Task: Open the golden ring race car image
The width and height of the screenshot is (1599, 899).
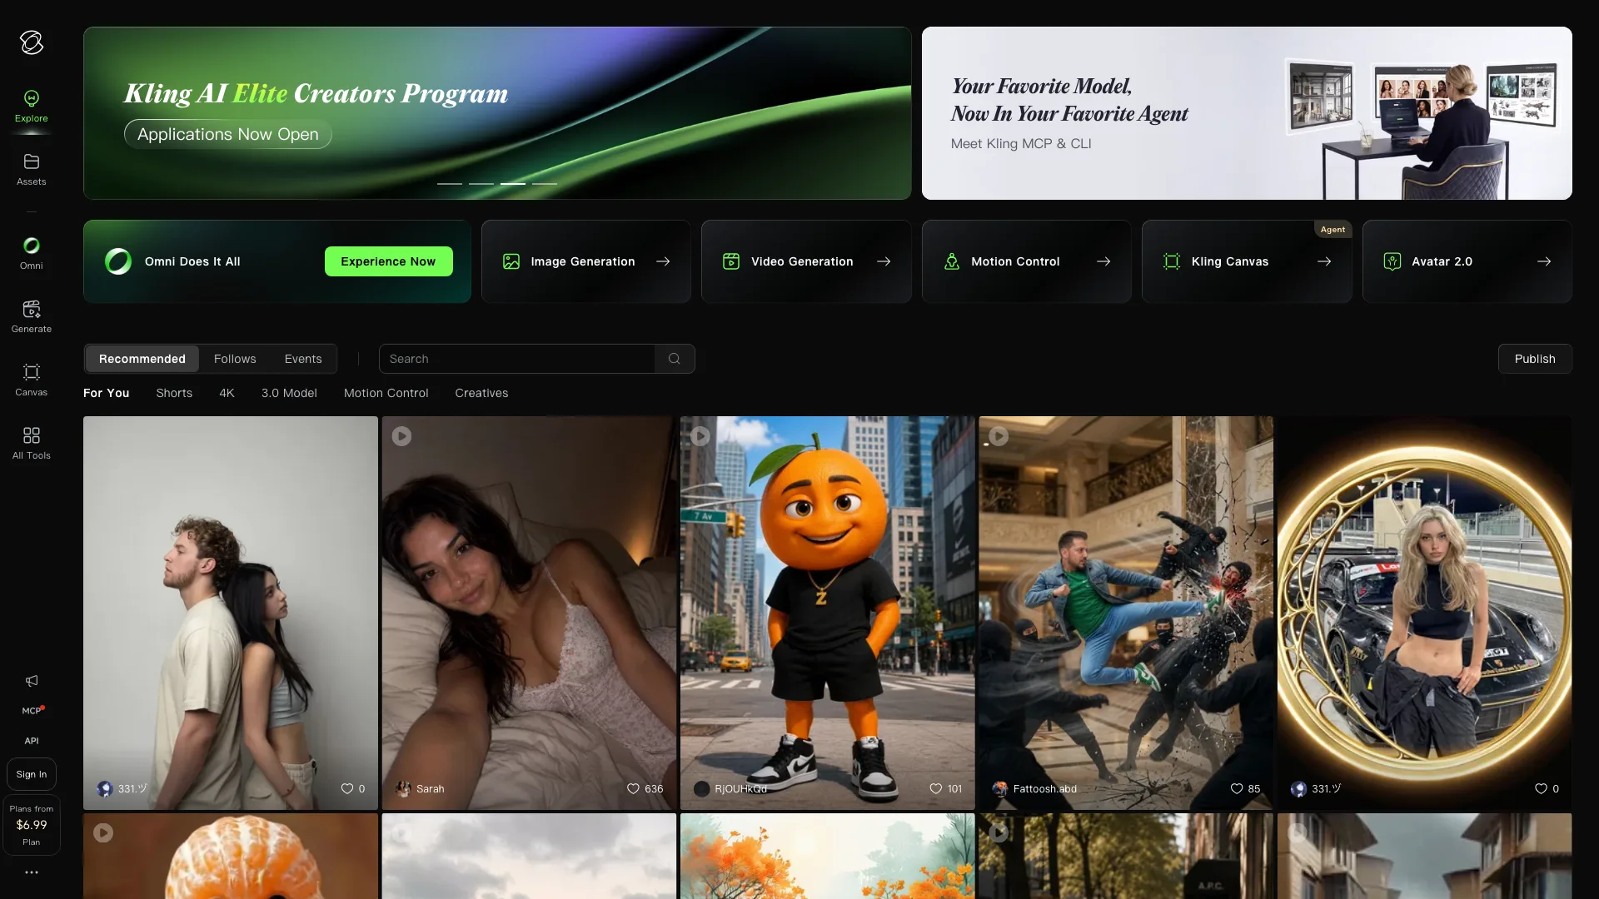Action: point(1425,613)
